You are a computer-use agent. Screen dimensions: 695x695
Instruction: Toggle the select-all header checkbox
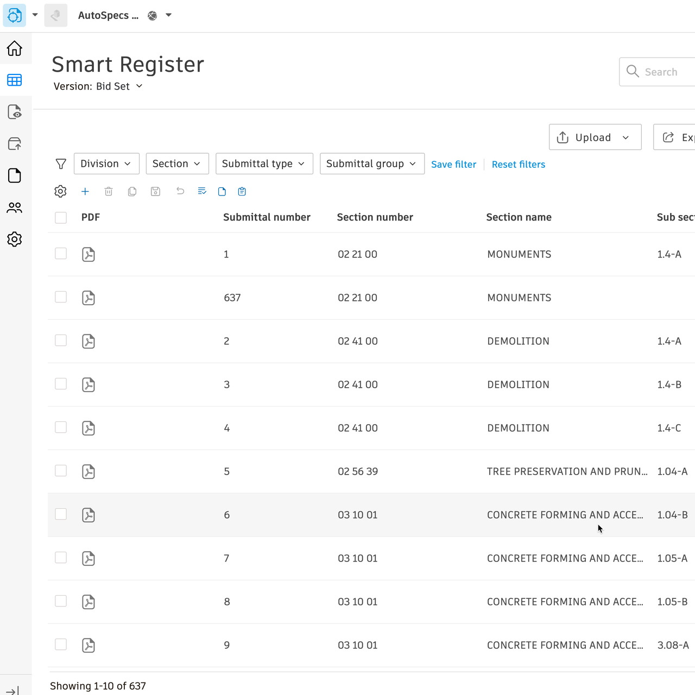tap(61, 218)
